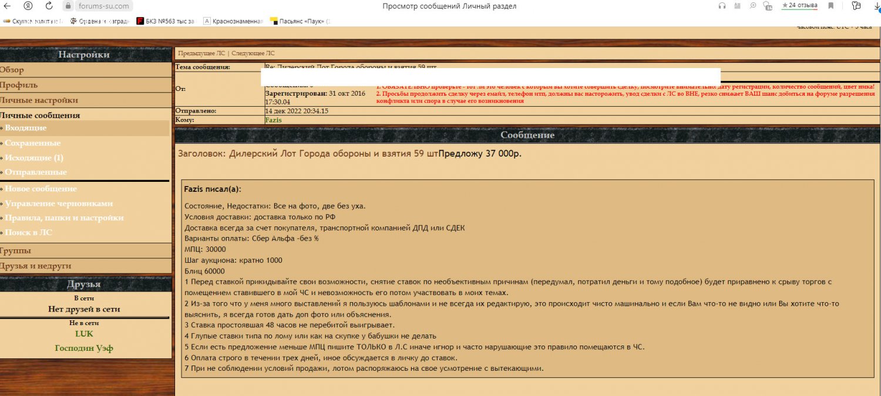Open Поиск в ЛС
Image resolution: width=881 pixels, height=396 pixels.
(29, 232)
